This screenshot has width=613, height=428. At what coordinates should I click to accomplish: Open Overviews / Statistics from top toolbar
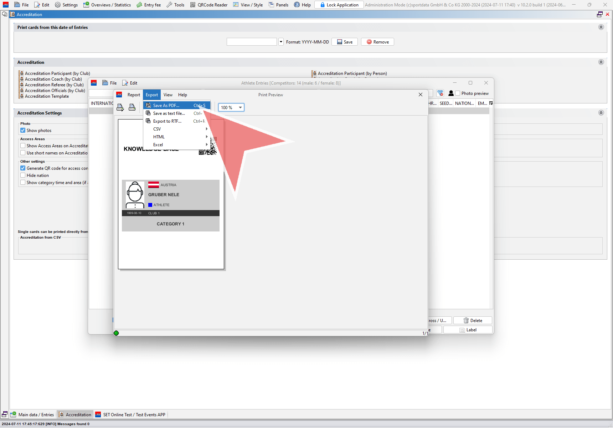click(x=107, y=5)
